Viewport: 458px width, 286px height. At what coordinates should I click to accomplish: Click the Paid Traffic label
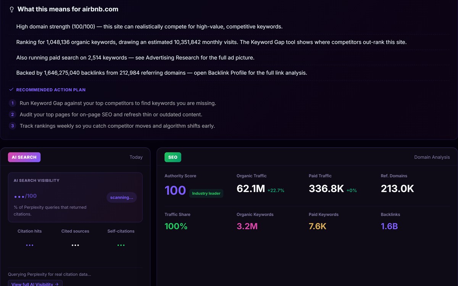tap(320, 176)
